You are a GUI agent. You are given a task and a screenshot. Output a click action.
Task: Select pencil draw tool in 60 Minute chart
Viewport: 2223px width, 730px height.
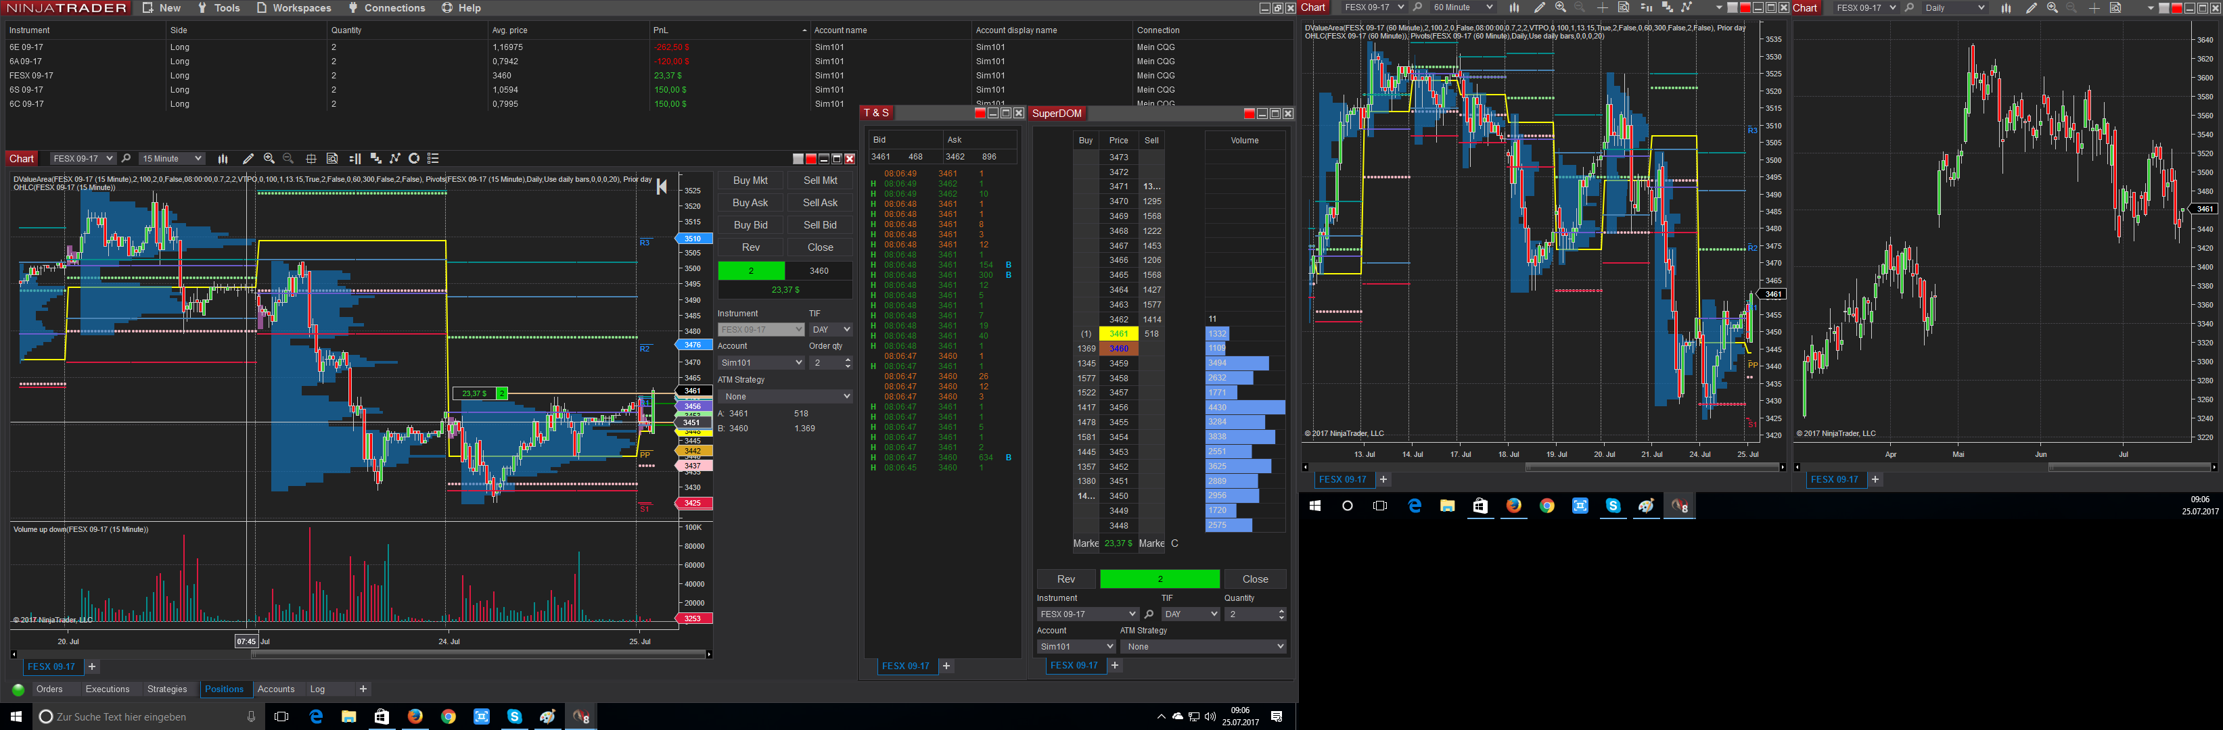pos(1540,7)
